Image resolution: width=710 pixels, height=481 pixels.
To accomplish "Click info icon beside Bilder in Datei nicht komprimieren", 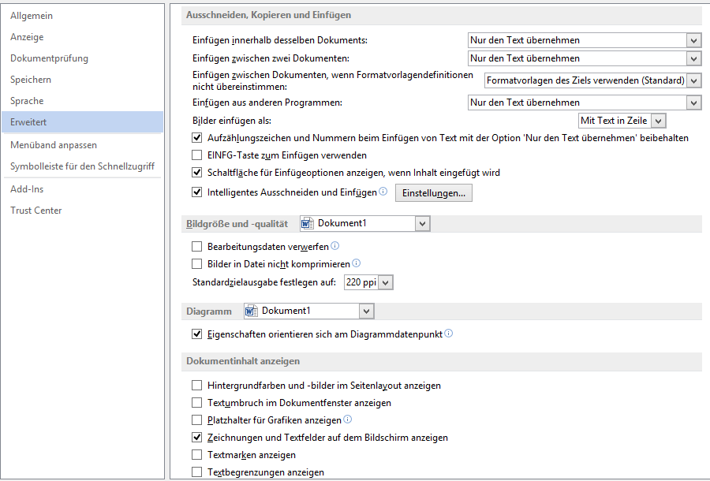I will point(357,263).
